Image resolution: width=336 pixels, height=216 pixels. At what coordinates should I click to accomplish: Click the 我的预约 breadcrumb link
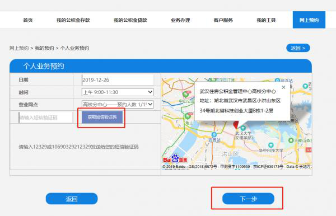click(44, 48)
